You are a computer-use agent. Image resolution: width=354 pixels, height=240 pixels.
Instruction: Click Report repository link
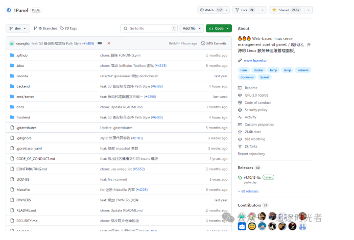click(x=251, y=154)
